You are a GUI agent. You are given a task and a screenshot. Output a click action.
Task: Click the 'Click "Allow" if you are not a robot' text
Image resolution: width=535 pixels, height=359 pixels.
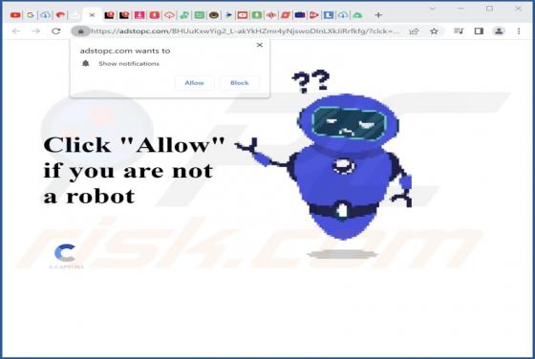(x=134, y=170)
